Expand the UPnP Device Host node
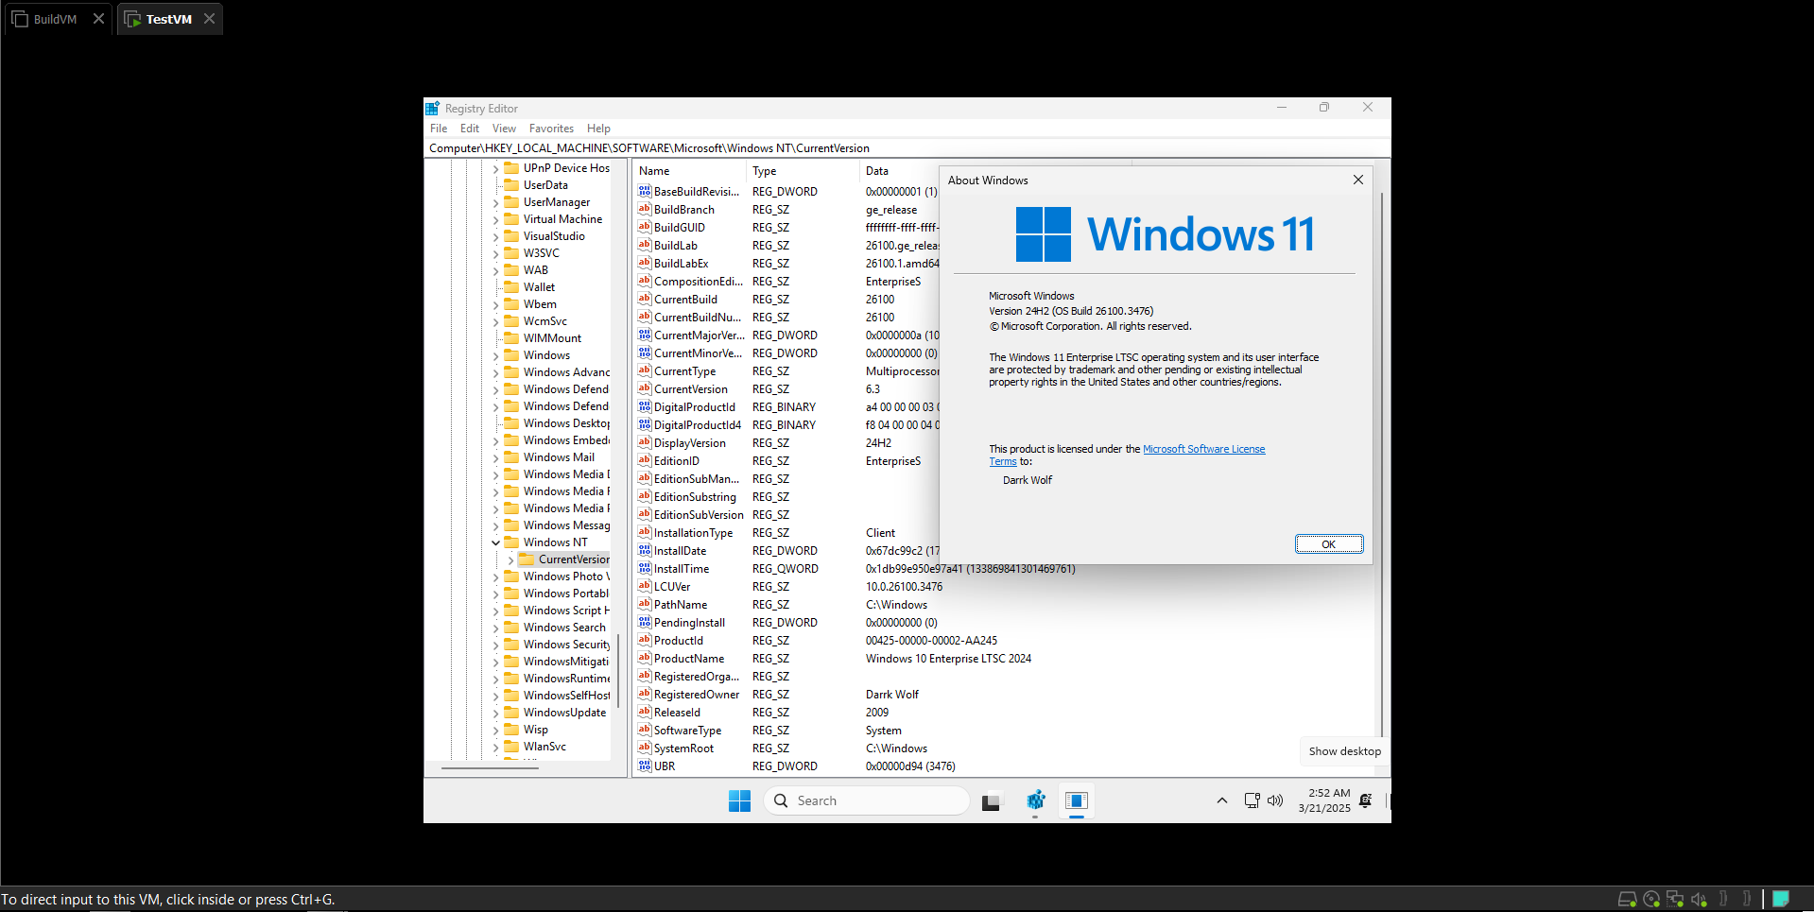The width and height of the screenshot is (1814, 912). (x=495, y=168)
